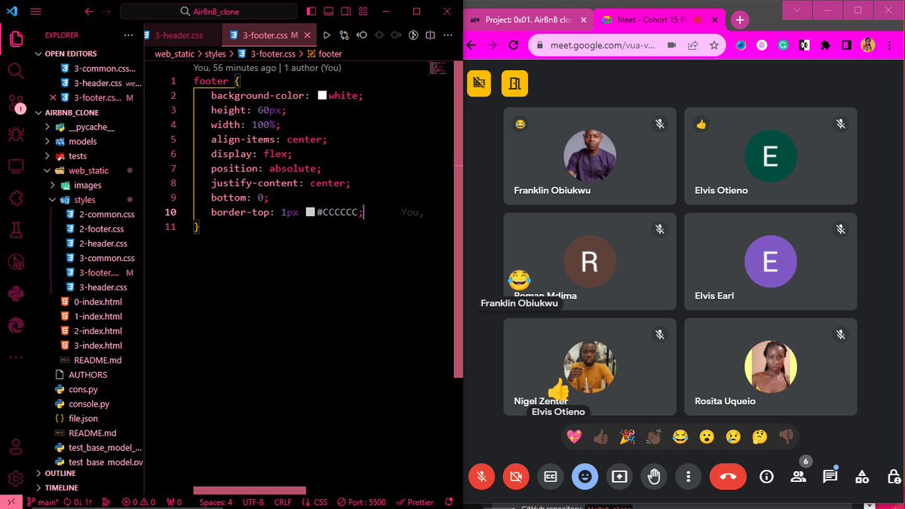Open remote window indicator in status bar
The height and width of the screenshot is (509, 905).
[11, 502]
